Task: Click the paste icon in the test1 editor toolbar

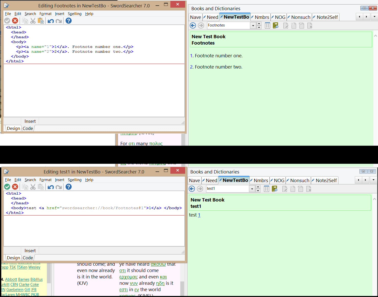Action: point(41,187)
